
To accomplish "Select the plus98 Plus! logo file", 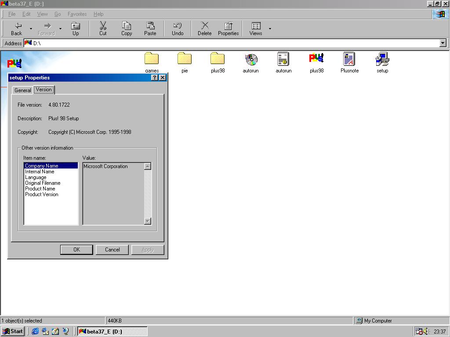I will (316, 59).
